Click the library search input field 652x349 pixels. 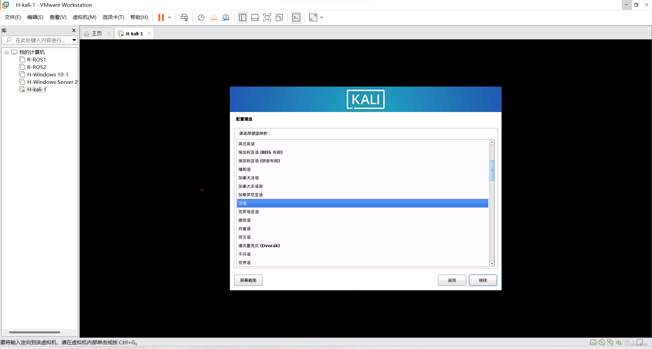[40, 40]
